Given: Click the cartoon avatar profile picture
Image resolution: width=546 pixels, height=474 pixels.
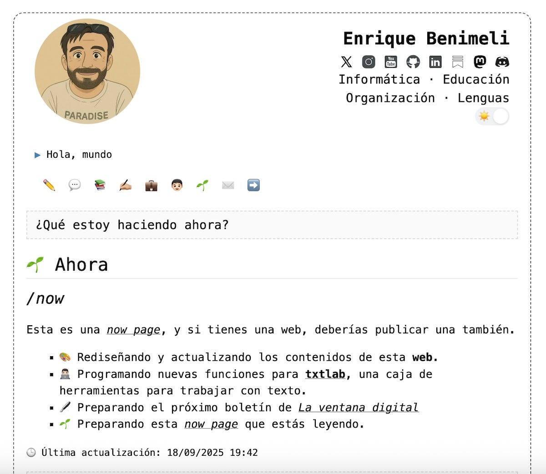Looking at the screenshot, I should pos(87,71).
